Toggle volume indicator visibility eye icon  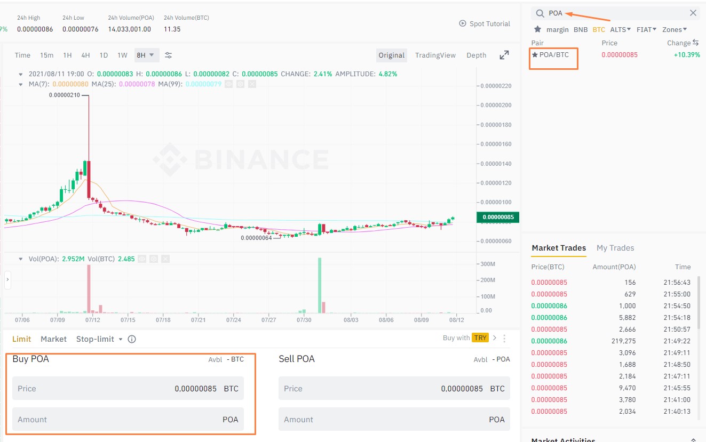tap(142, 259)
